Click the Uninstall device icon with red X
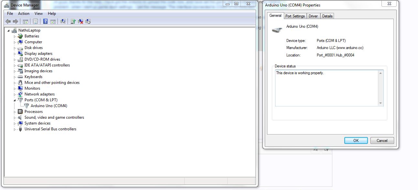 80,21
